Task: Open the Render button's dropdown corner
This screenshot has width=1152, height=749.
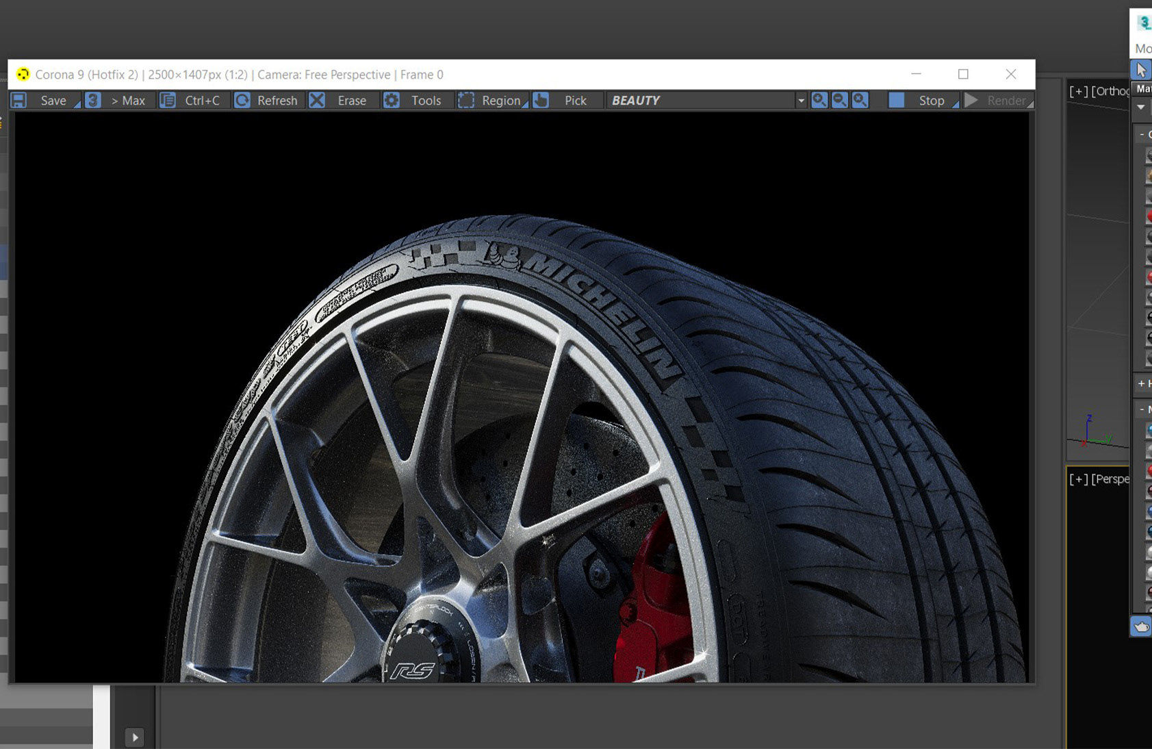Action: pos(1030,104)
